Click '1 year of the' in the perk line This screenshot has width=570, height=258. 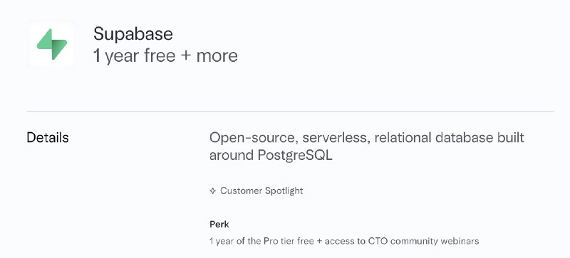click(236, 241)
